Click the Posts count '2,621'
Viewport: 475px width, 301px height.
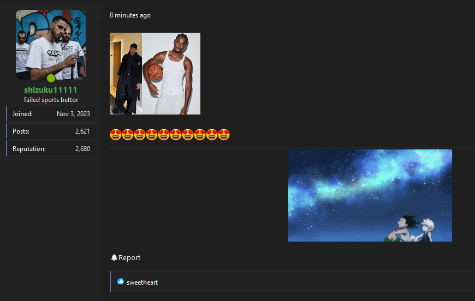(82, 131)
